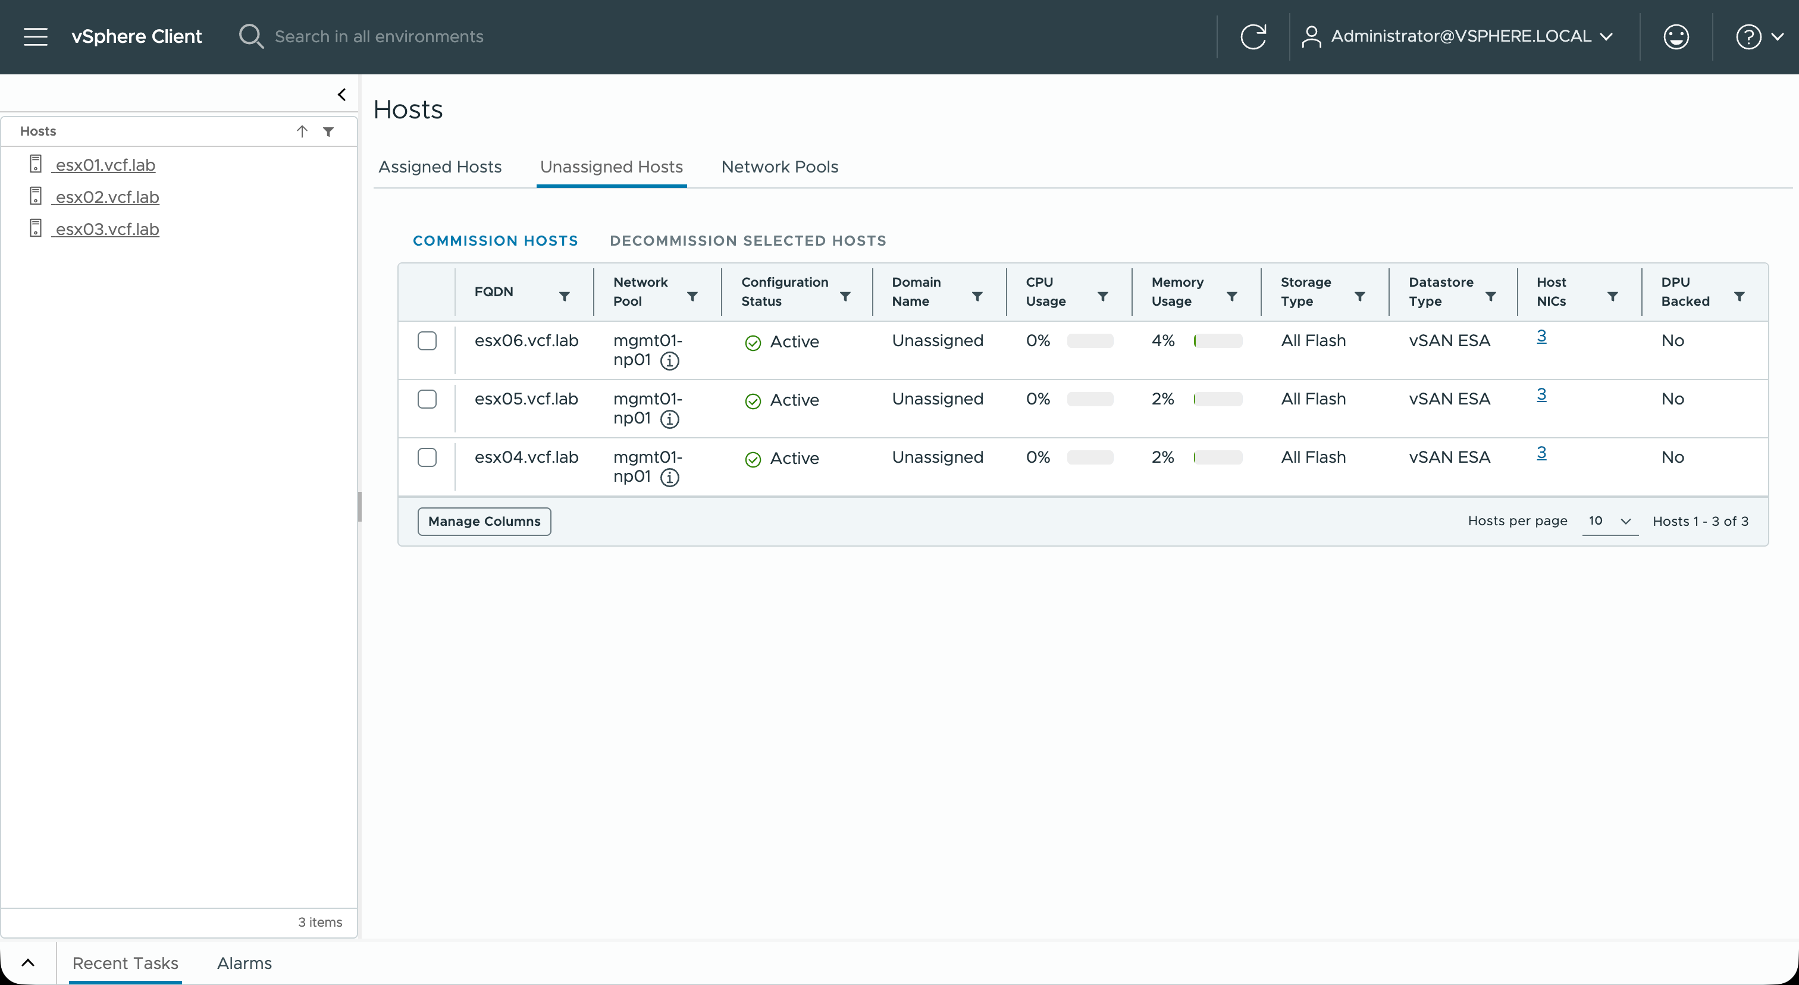Click the esx06 memory usage bar
This screenshot has width=1799, height=985.
[x=1218, y=341]
